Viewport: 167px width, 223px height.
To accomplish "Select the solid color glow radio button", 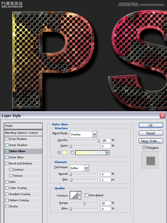I will [59, 153].
